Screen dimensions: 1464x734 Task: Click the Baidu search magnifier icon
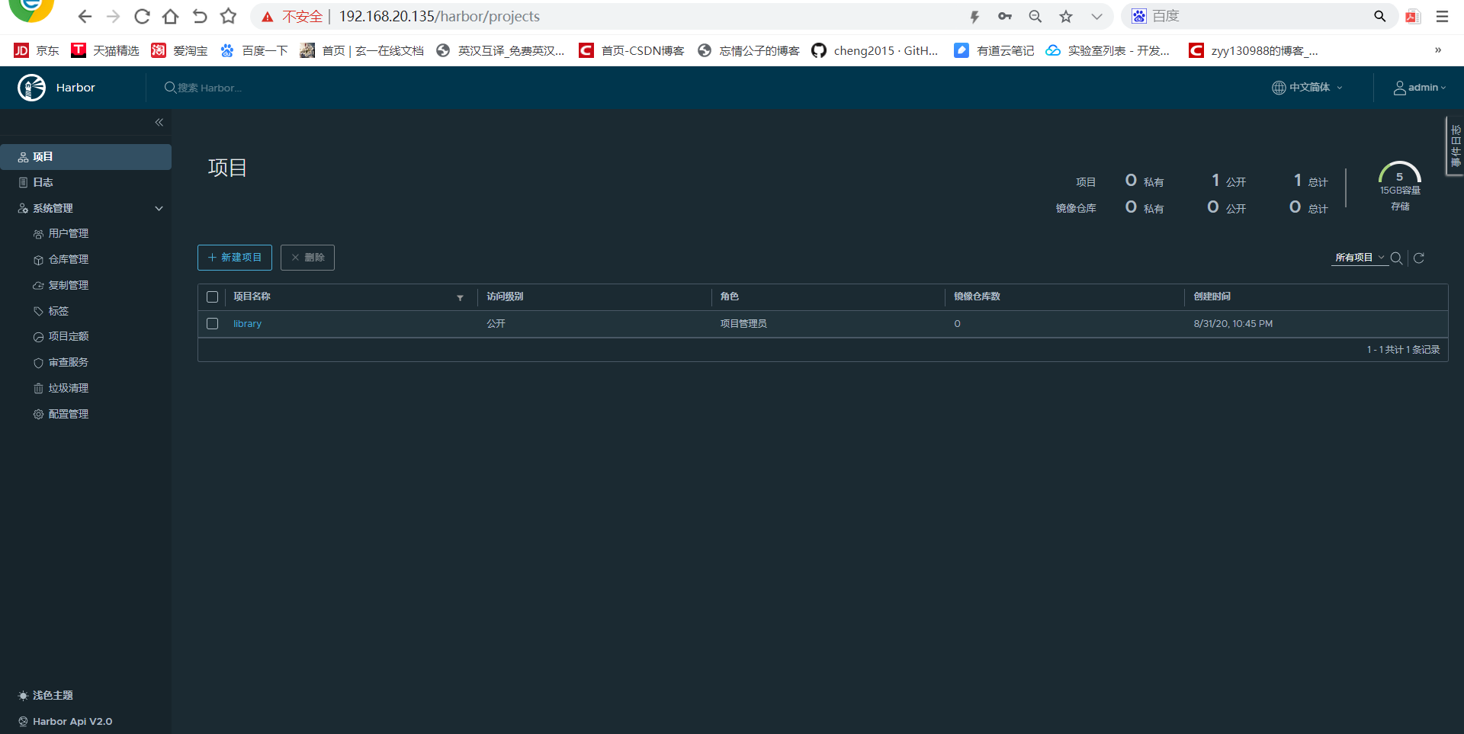point(1379,16)
